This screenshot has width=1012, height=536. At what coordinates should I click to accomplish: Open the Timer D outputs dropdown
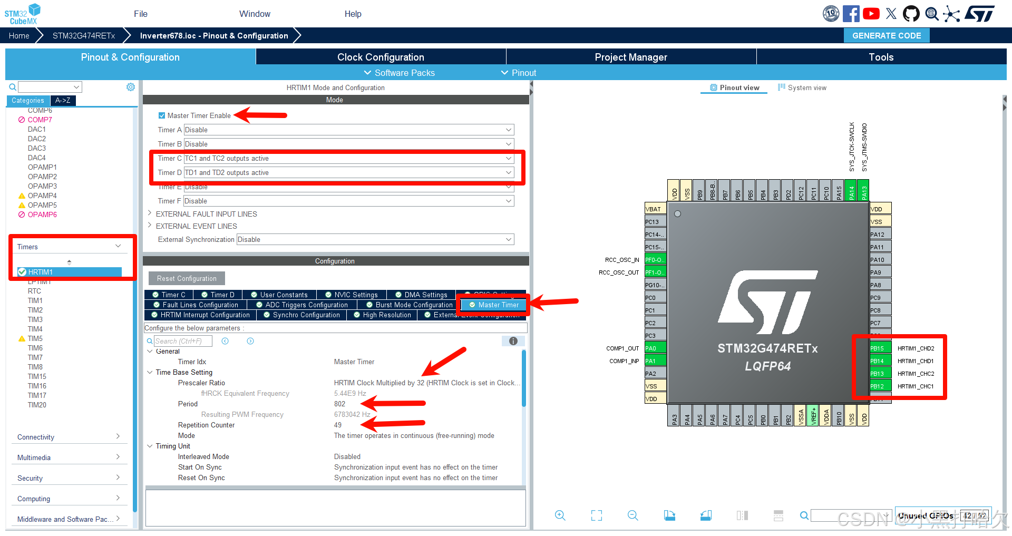coord(349,172)
